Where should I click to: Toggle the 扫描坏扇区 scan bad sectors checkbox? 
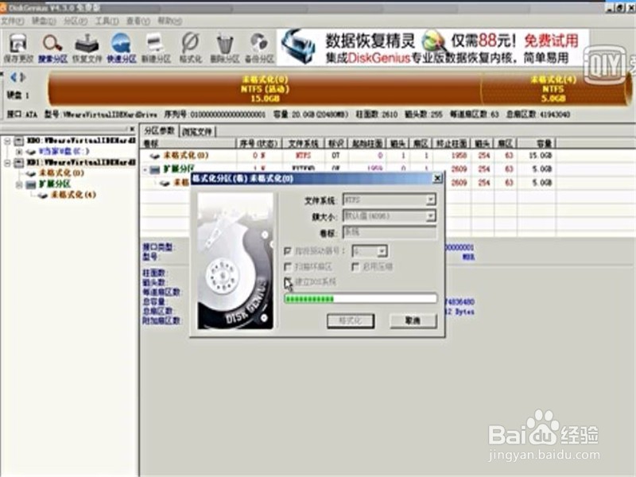coord(287,267)
